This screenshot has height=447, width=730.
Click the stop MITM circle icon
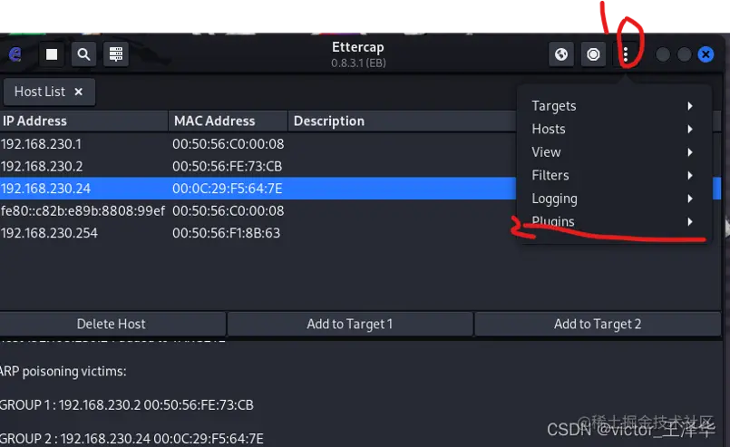(594, 54)
